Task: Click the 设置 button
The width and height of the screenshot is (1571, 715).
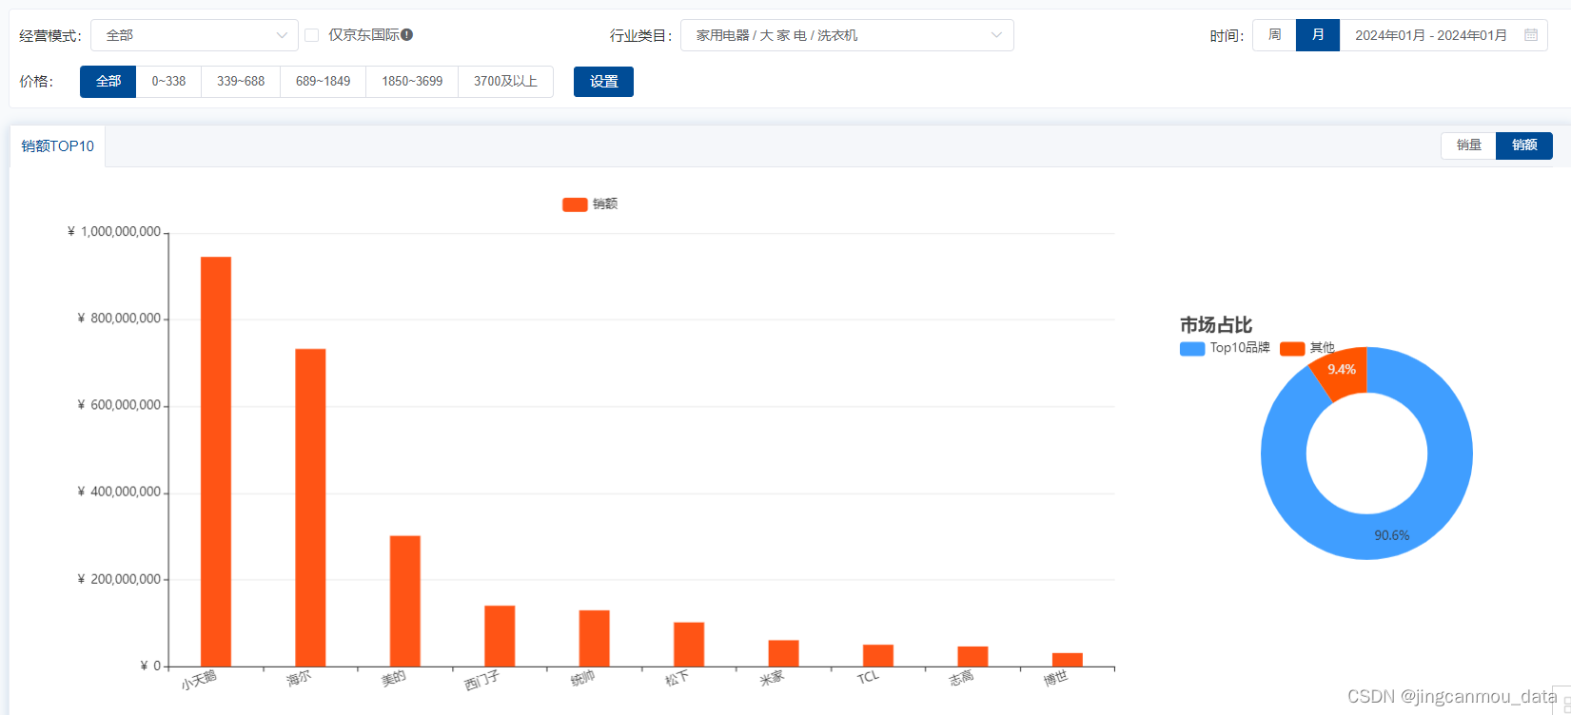Action: 603,82
